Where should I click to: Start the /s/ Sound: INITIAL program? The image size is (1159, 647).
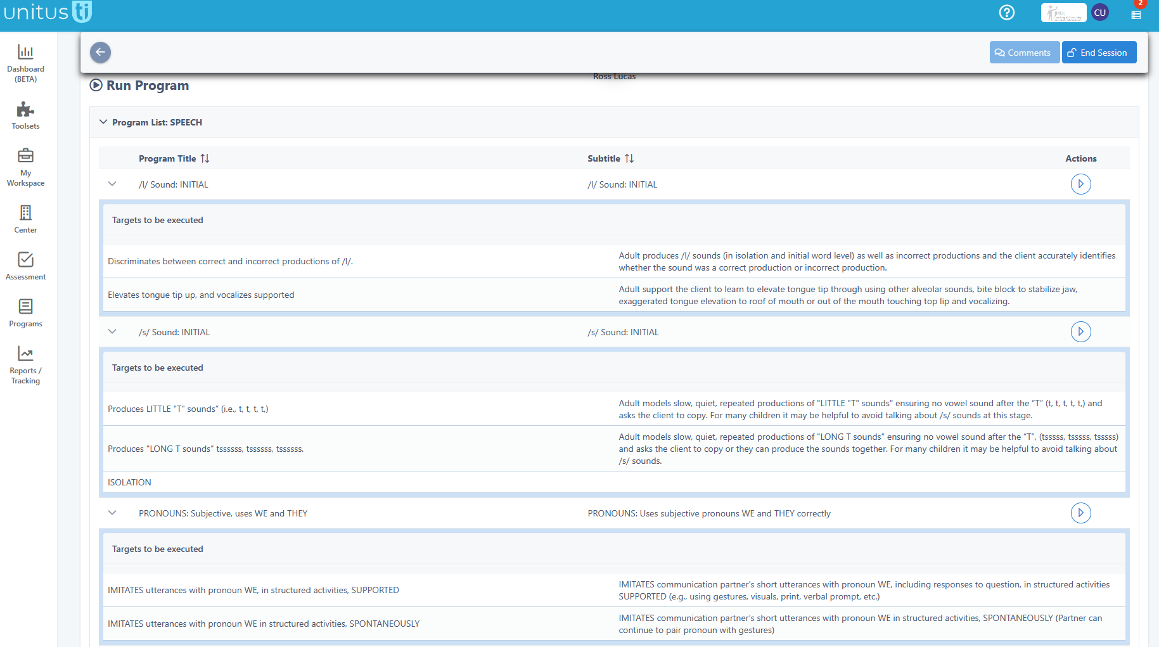tap(1081, 331)
